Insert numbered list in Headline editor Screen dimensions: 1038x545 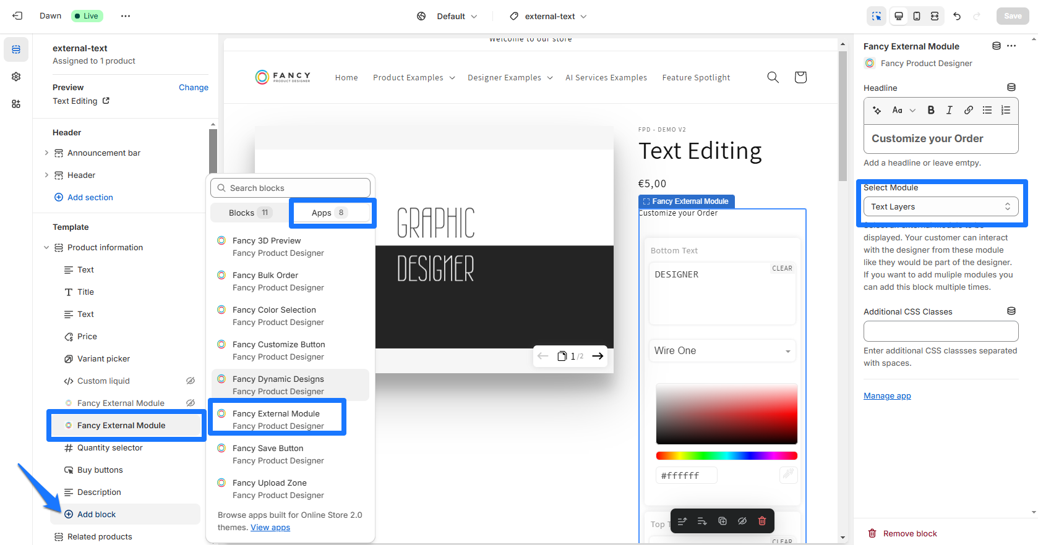pos(1006,110)
